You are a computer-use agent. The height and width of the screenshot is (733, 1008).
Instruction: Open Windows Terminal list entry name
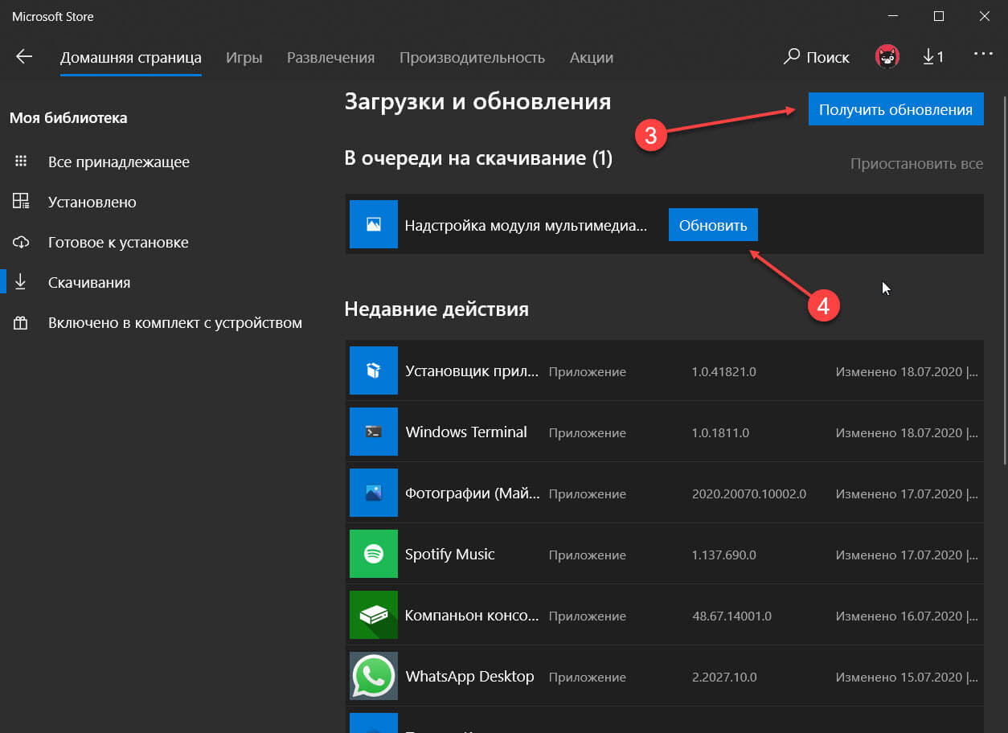[466, 432]
